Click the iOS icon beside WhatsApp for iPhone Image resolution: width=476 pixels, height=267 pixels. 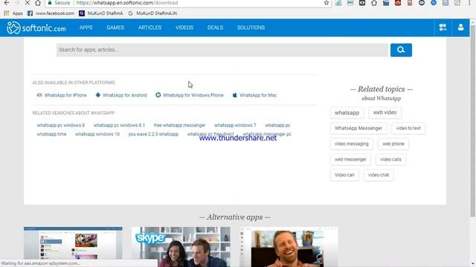pyautogui.click(x=39, y=95)
